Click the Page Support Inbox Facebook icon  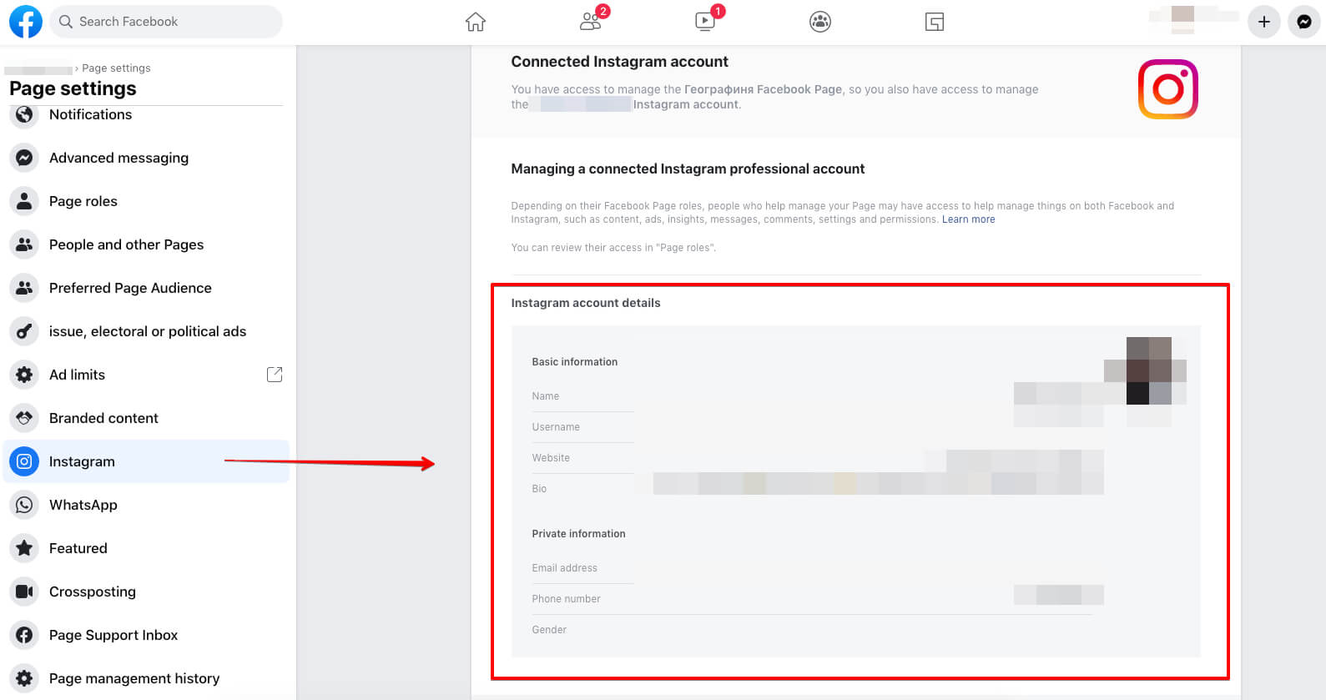pos(24,635)
